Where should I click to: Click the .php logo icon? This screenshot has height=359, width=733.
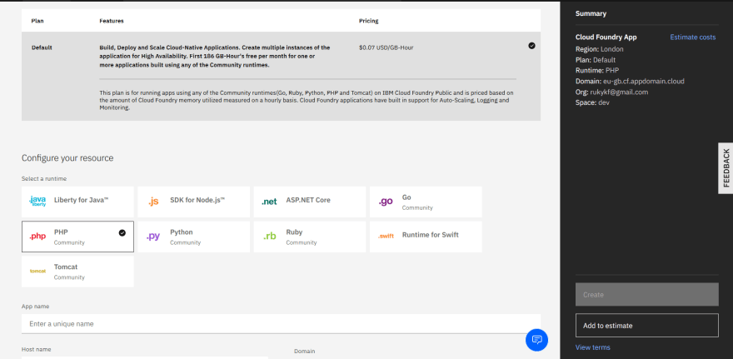tap(37, 237)
